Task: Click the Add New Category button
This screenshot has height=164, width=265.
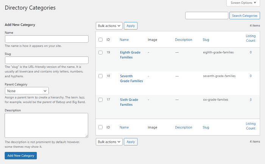Action: (x=21, y=156)
